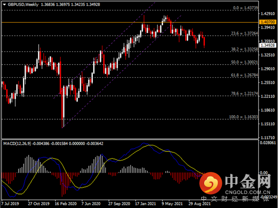Select the GBPUSD,Weekly chart title

point(23,5)
